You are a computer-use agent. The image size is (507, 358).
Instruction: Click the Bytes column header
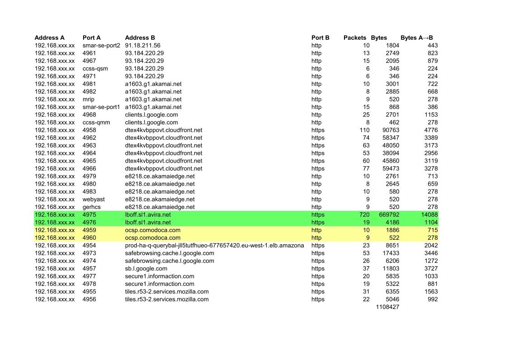tap(379, 38)
